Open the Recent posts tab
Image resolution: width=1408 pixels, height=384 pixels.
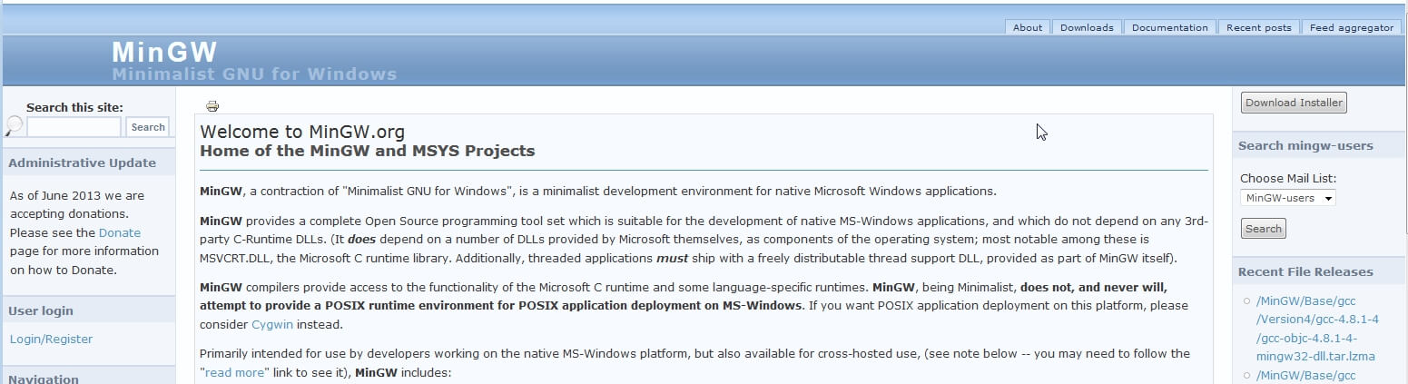coord(1258,27)
